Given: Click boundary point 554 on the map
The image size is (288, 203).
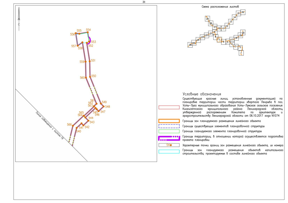Looking at the screenshot, I should coord(87,32).
